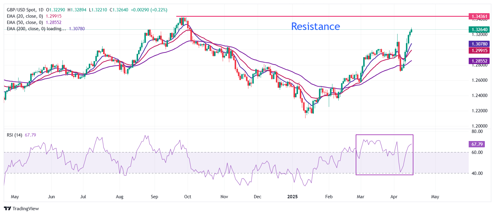Viewport: 495px width, 215px height.
Task: Click the purple rectangle drawn on RSI
Action: (x=384, y=135)
